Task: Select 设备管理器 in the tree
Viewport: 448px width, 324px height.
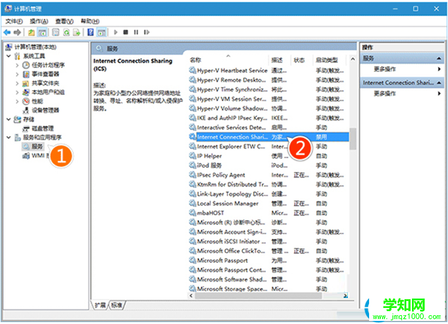Action: 45,110
